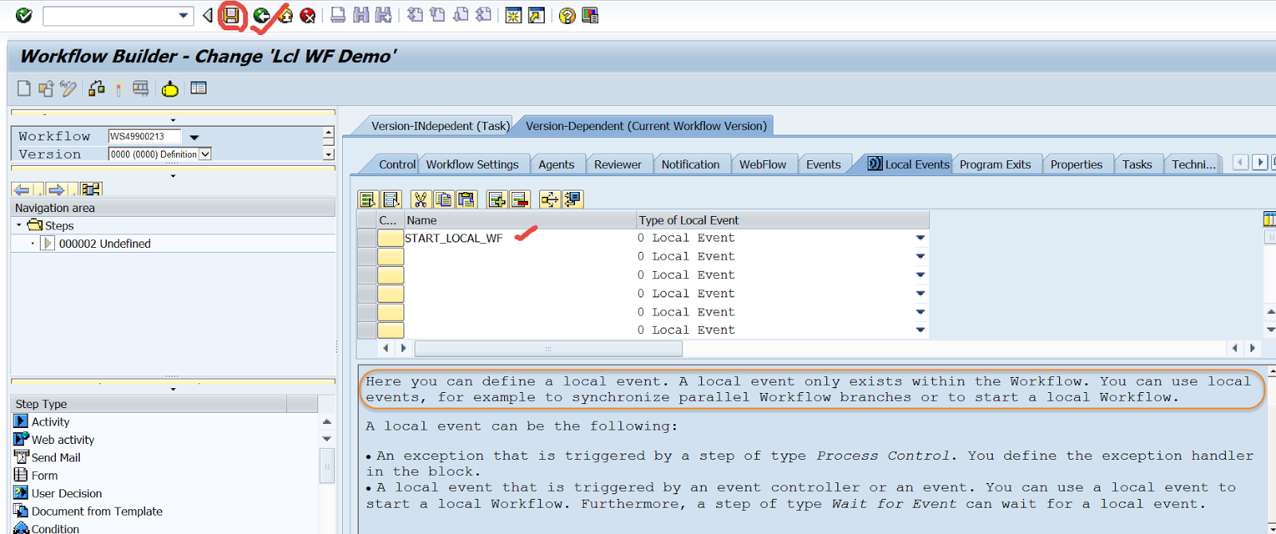Image resolution: width=1276 pixels, height=534 pixels.
Task: Select the 000002 Undefined step
Action: click(x=104, y=244)
